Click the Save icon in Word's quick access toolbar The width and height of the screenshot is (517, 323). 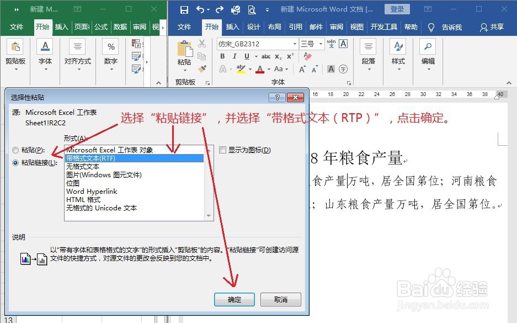(184, 9)
